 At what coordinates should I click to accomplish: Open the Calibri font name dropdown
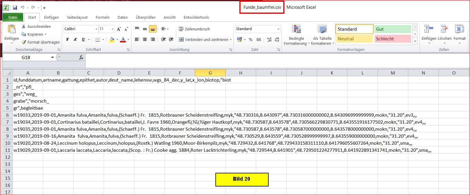tap(96, 29)
